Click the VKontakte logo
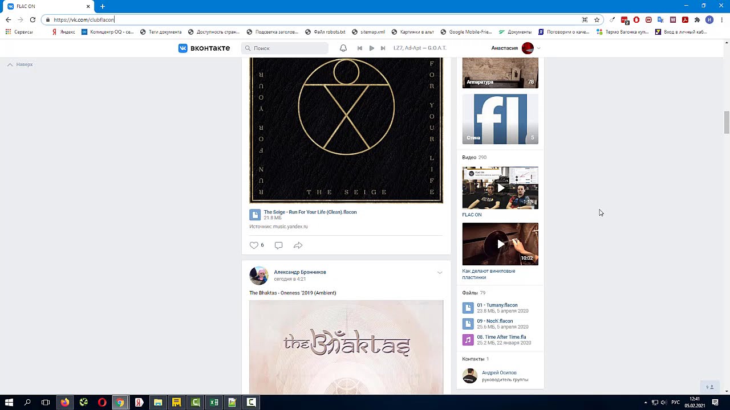This screenshot has height=410, width=730. click(x=204, y=48)
